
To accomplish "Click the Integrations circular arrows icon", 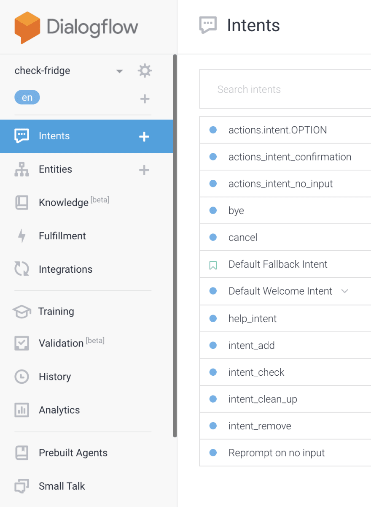I will tap(22, 269).
